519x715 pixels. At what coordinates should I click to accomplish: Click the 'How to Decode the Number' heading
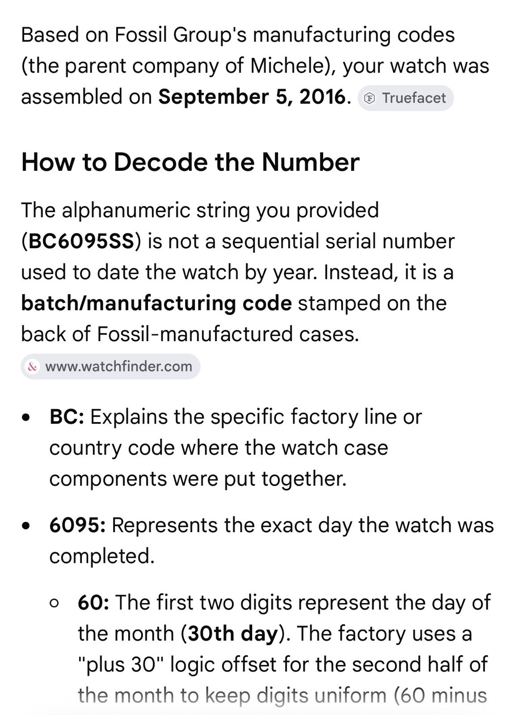tap(190, 162)
